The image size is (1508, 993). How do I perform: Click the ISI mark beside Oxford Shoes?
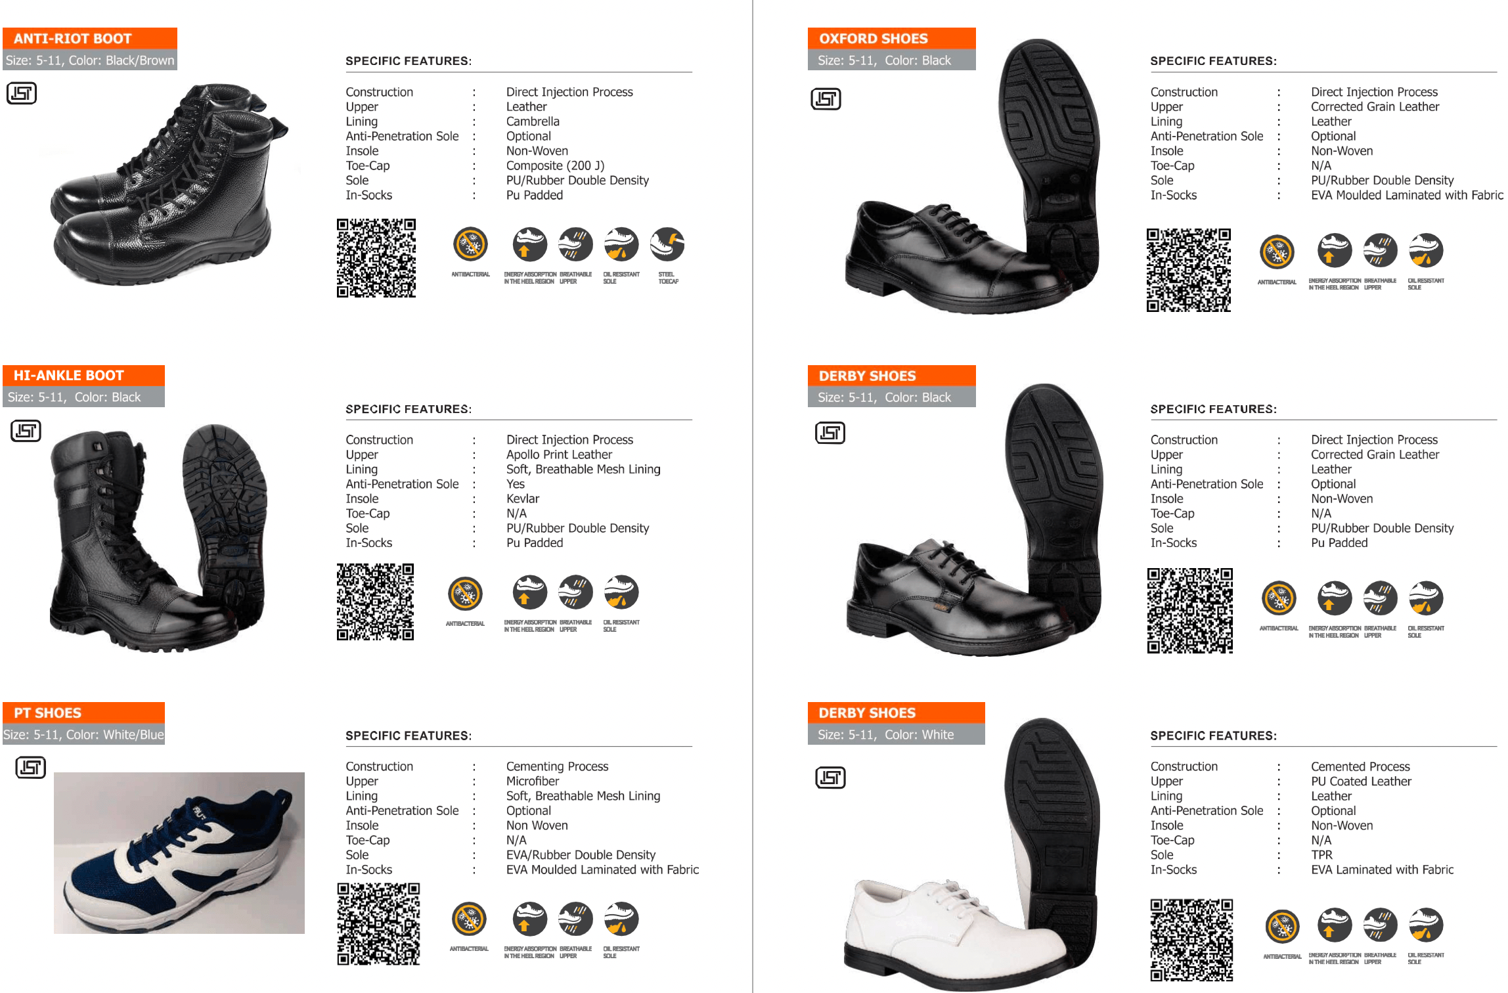pos(826,99)
